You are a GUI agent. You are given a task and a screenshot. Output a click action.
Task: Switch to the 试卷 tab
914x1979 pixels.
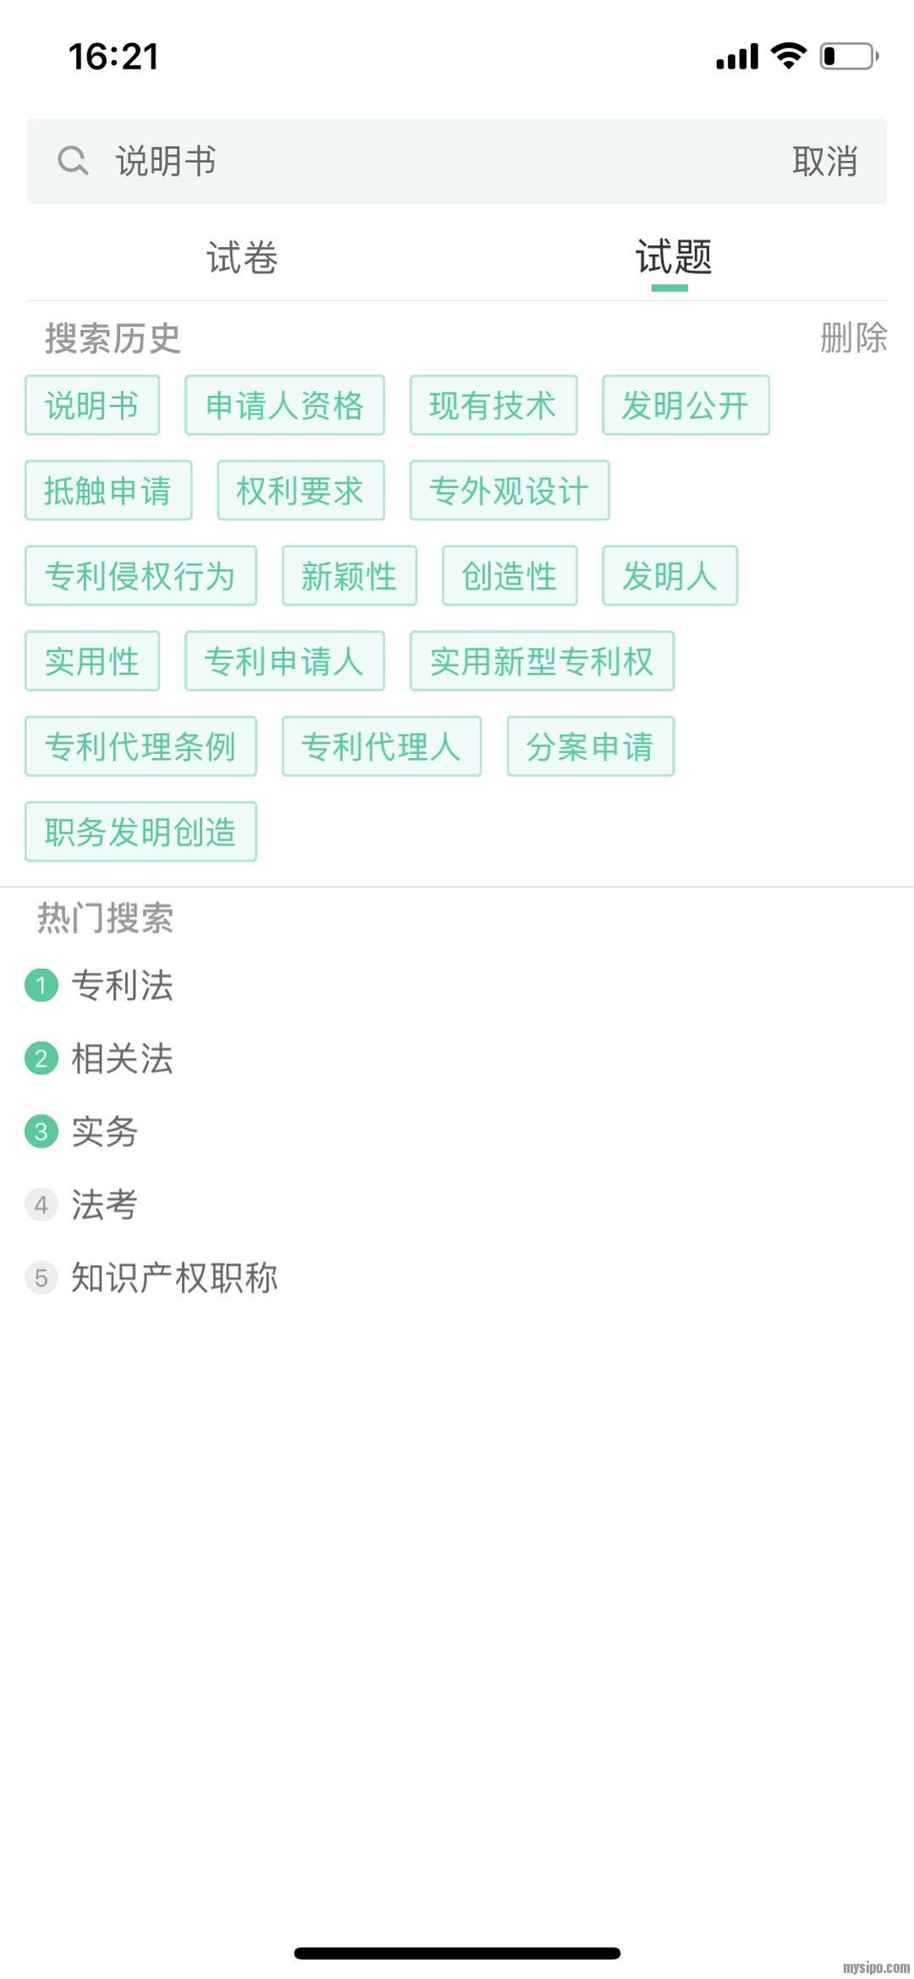coord(242,257)
